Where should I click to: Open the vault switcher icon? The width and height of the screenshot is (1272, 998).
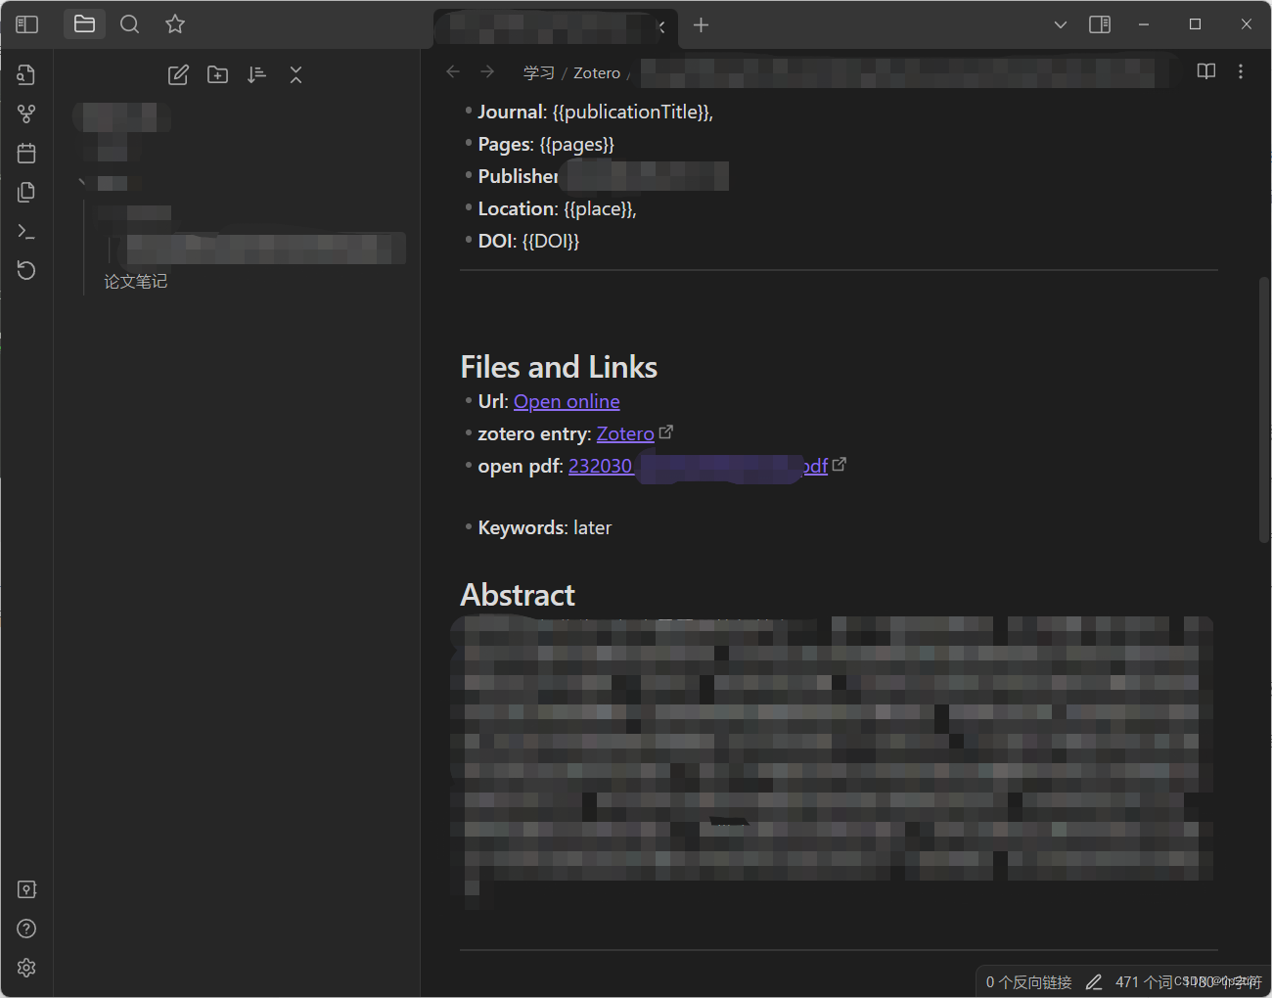[26, 889]
